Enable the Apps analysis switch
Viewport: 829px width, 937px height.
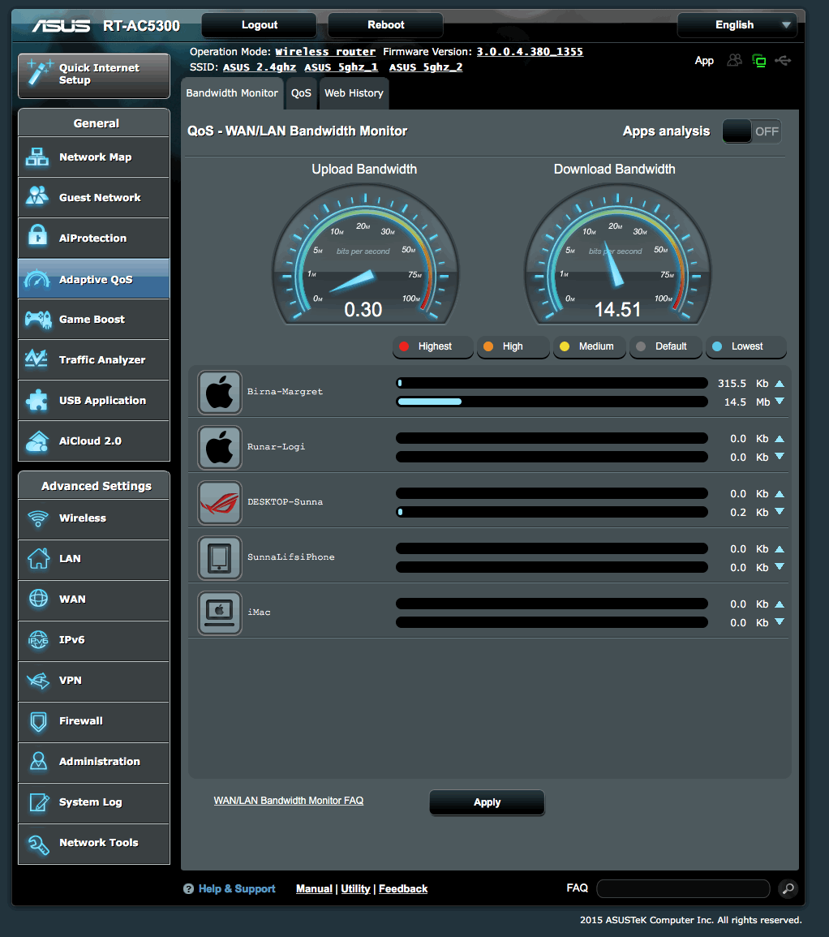[x=751, y=131]
